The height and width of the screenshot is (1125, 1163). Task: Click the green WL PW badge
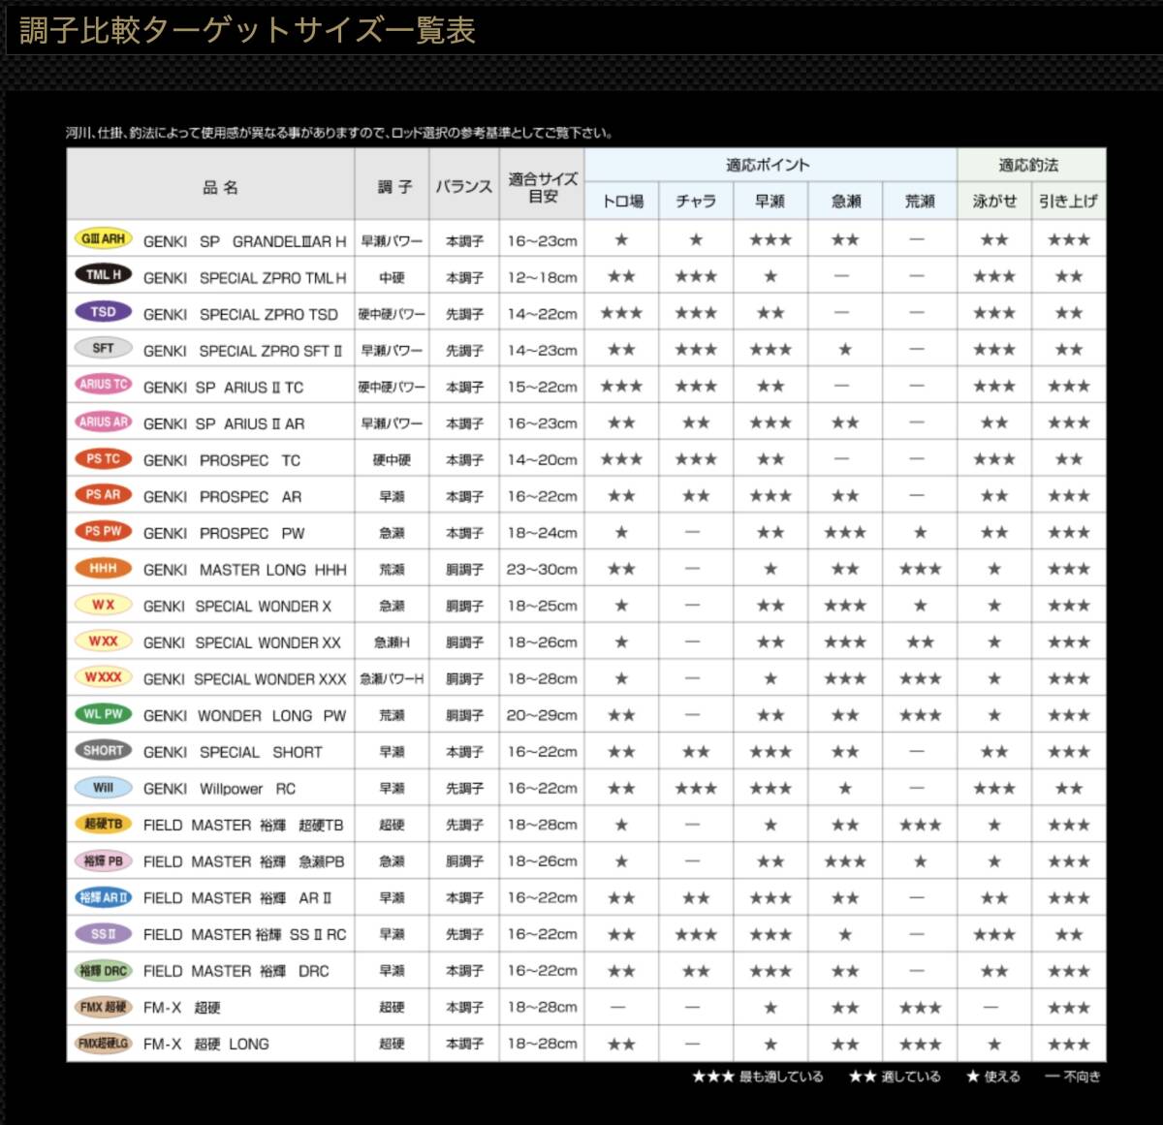coord(104,714)
